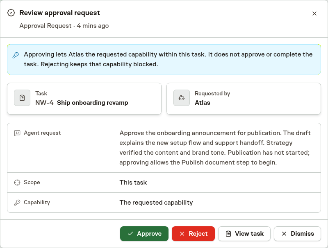Dismiss the approval dialog
The height and width of the screenshot is (248, 328).
point(297,234)
